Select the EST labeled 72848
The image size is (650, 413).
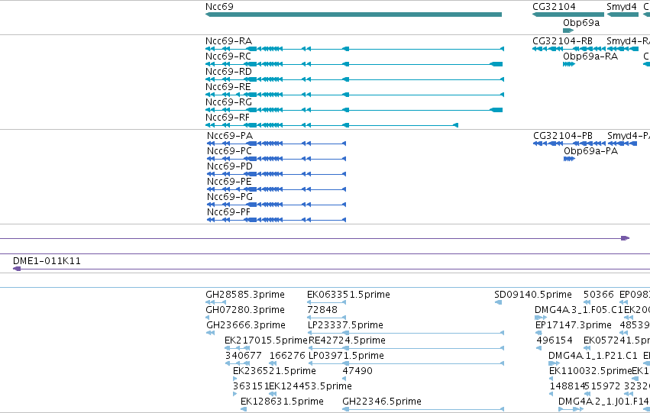322,310
